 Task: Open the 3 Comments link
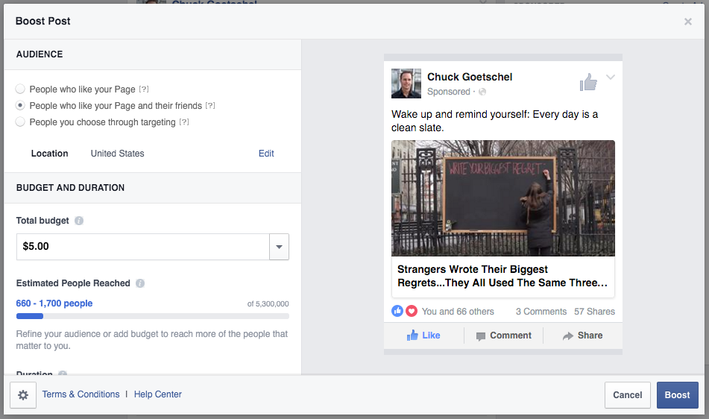[x=541, y=312]
